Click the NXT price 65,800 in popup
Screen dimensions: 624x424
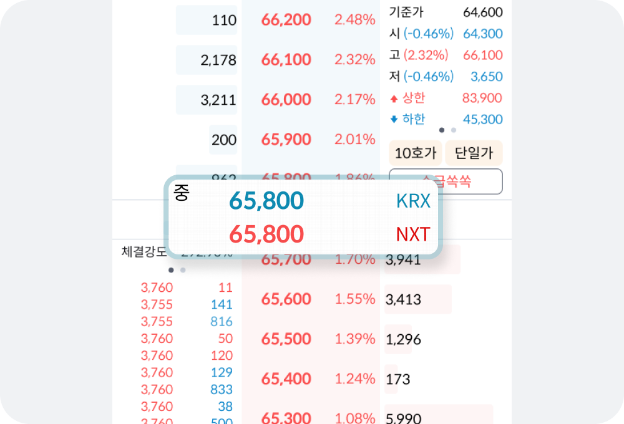[266, 234]
